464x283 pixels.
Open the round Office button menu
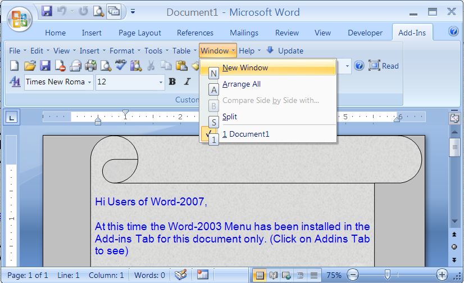[x=19, y=19]
